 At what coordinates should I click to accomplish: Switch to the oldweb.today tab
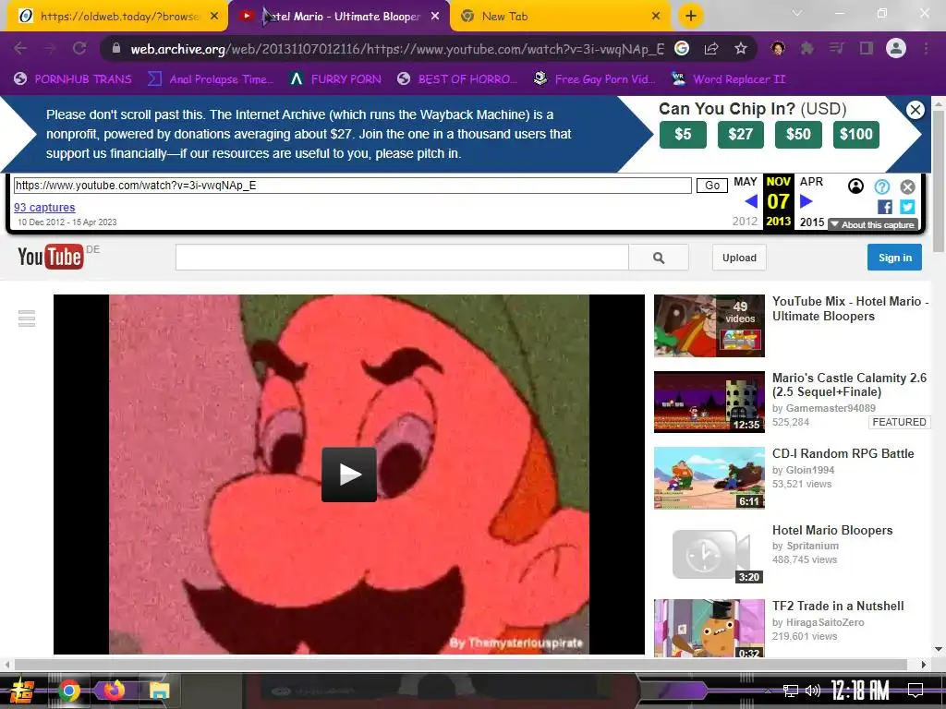[x=119, y=17]
